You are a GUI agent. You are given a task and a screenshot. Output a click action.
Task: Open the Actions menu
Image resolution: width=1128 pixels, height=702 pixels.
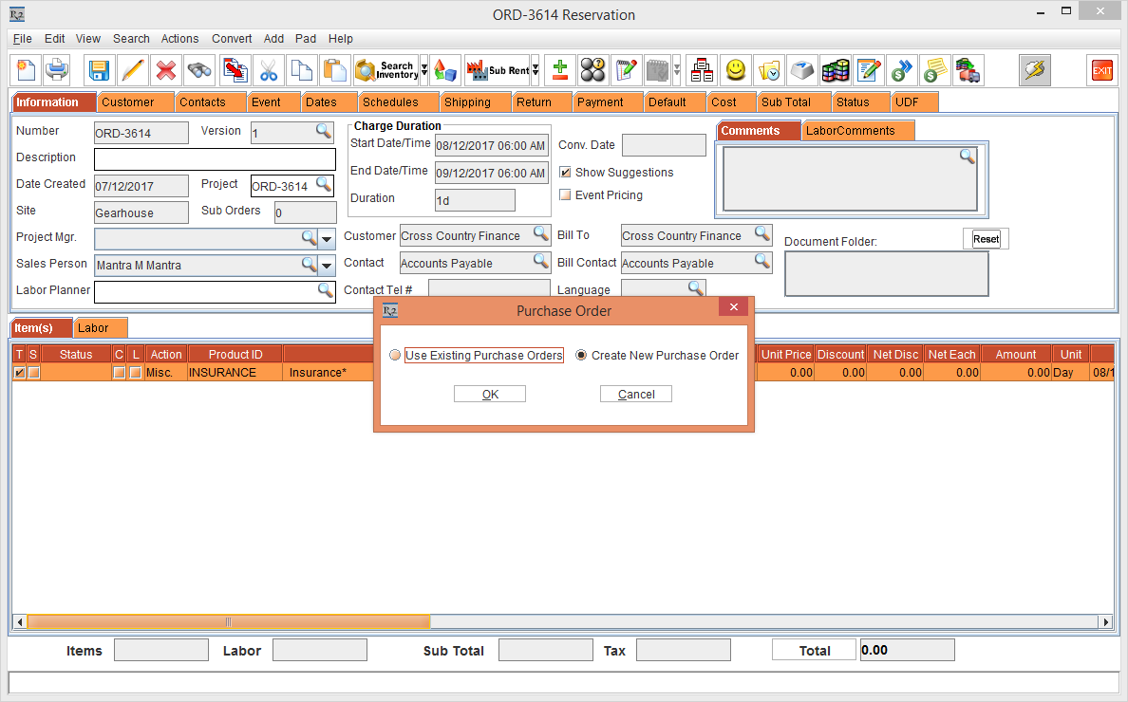(179, 39)
